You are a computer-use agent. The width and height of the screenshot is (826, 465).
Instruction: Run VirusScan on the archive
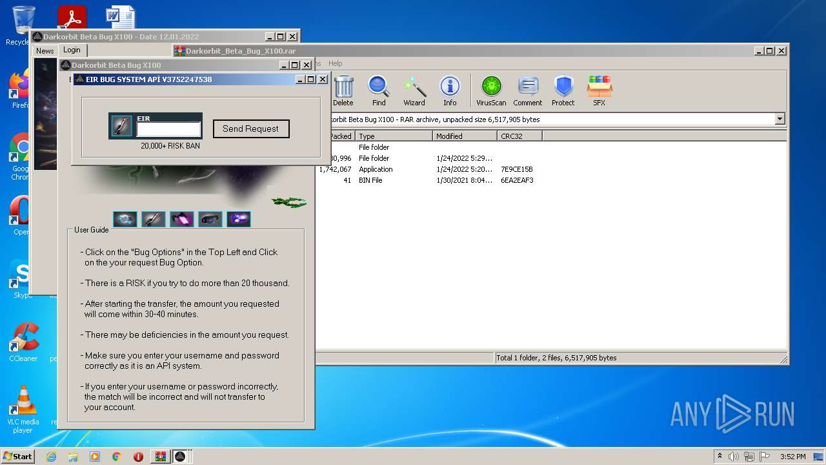(491, 90)
